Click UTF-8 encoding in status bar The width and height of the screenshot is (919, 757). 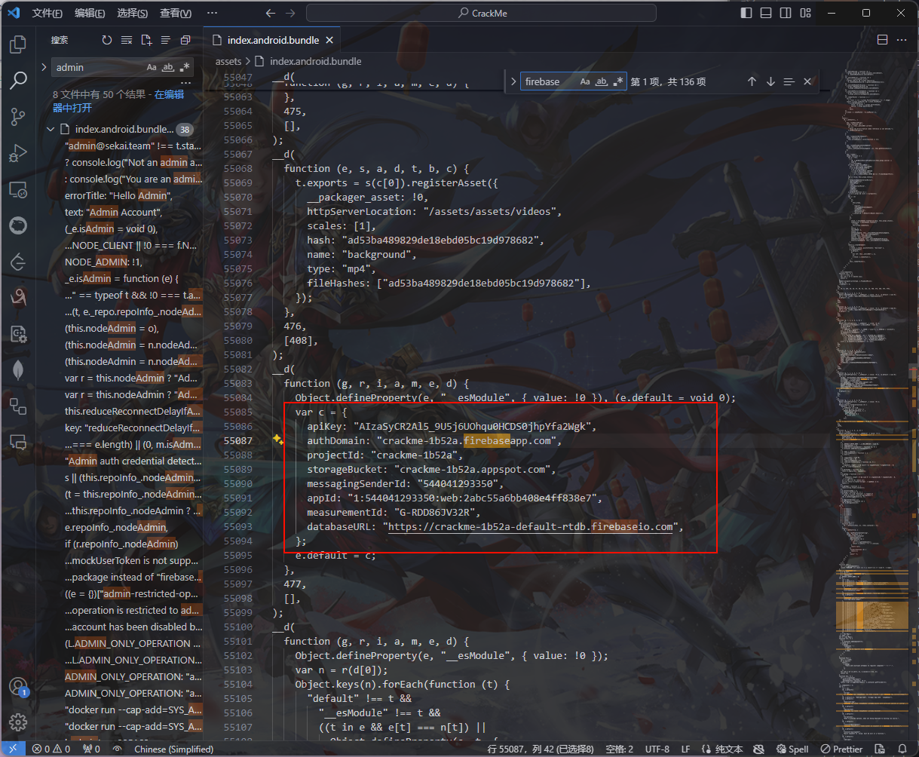click(x=657, y=749)
